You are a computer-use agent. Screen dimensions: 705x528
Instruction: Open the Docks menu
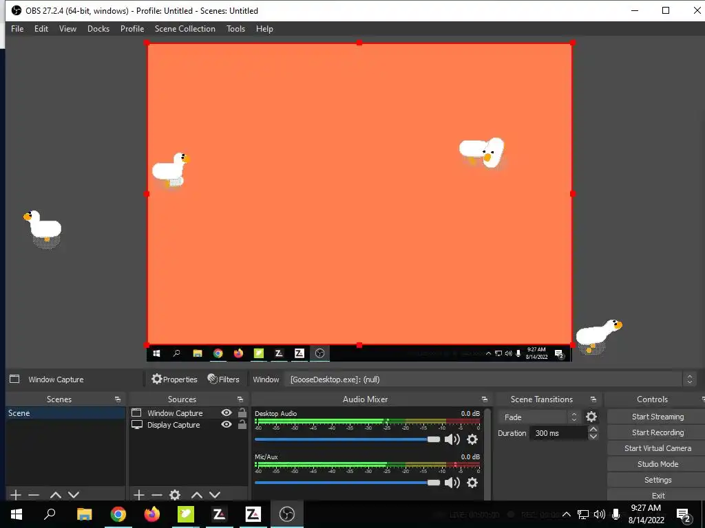pyautogui.click(x=98, y=29)
